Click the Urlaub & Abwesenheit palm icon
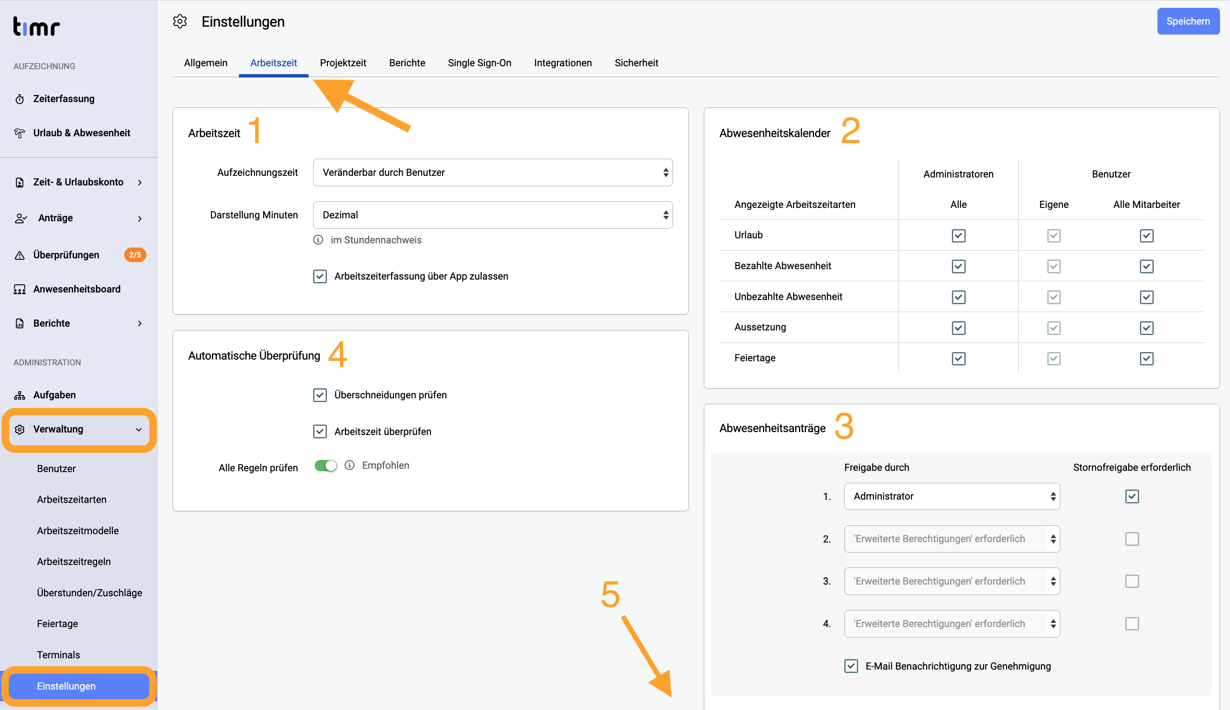This screenshot has height=710, width=1230. (x=20, y=133)
